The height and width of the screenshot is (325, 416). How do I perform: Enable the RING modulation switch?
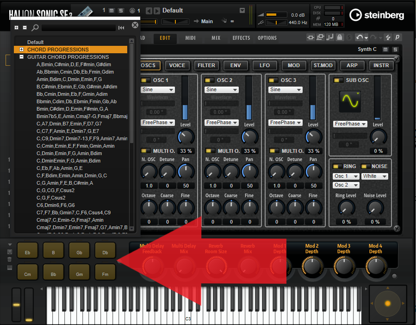coord(337,167)
